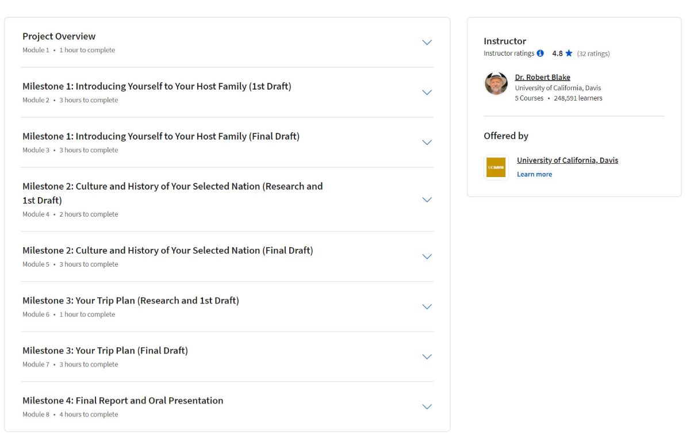Click the Instructor section heading

pos(504,41)
